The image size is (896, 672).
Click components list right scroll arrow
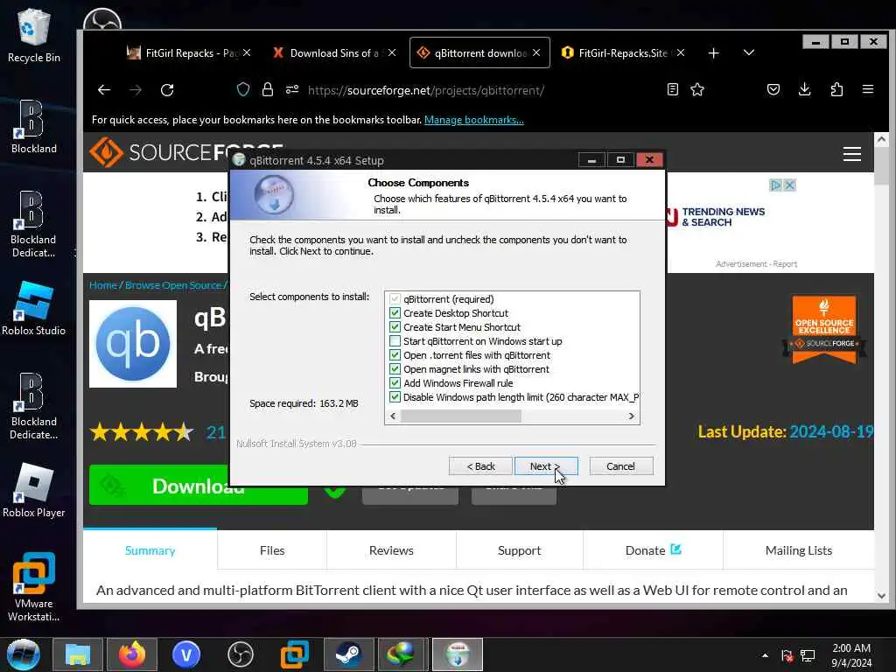coord(632,416)
